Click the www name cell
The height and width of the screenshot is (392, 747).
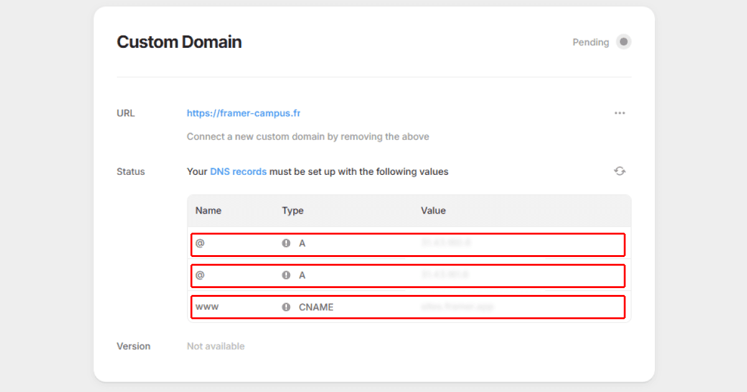point(207,307)
